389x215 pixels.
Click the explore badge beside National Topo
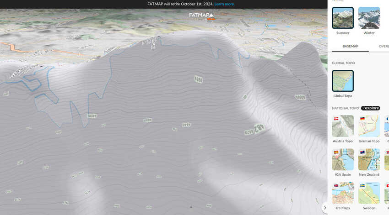(370, 108)
